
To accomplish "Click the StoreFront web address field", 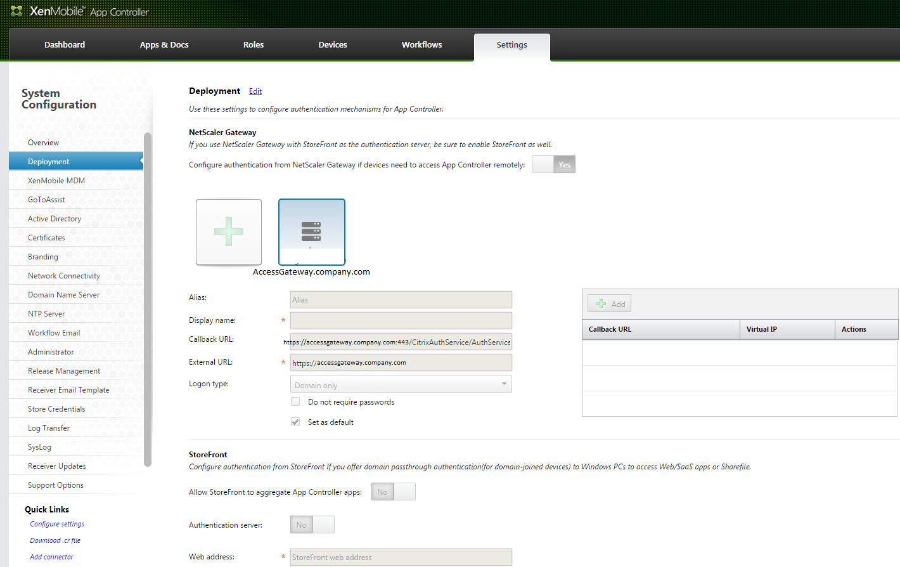I will (x=401, y=556).
